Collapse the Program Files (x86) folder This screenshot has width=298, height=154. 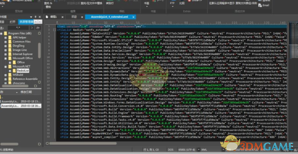point(1,33)
